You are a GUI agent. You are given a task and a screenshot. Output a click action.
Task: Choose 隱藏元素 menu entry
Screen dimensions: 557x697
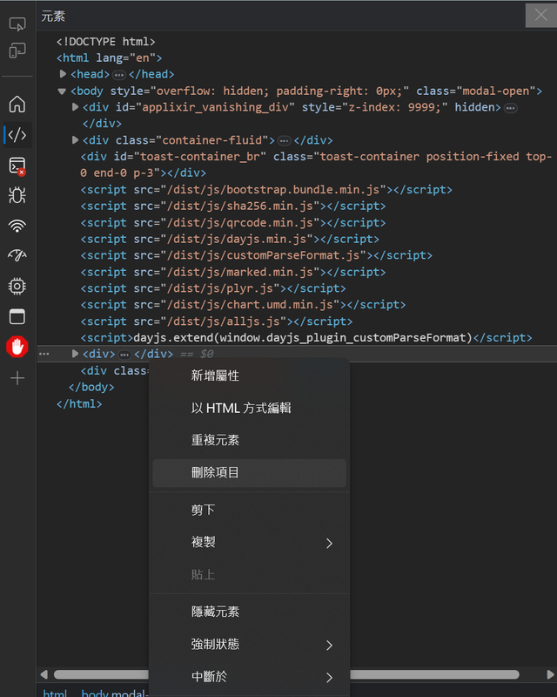[249, 612]
